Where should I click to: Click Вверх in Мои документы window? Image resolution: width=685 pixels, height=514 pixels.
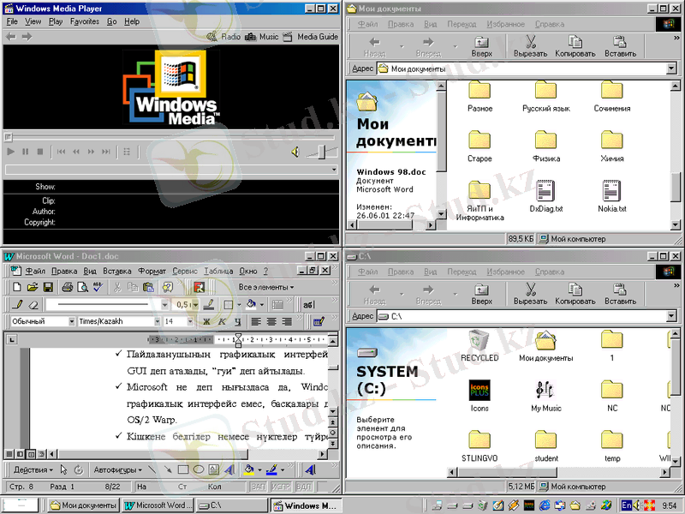(481, 46)
